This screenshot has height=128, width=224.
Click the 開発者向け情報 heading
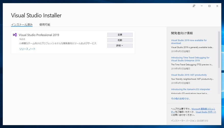[182, 33]
